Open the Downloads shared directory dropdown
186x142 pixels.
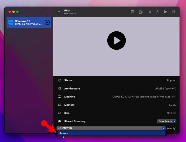pos(167,121)
